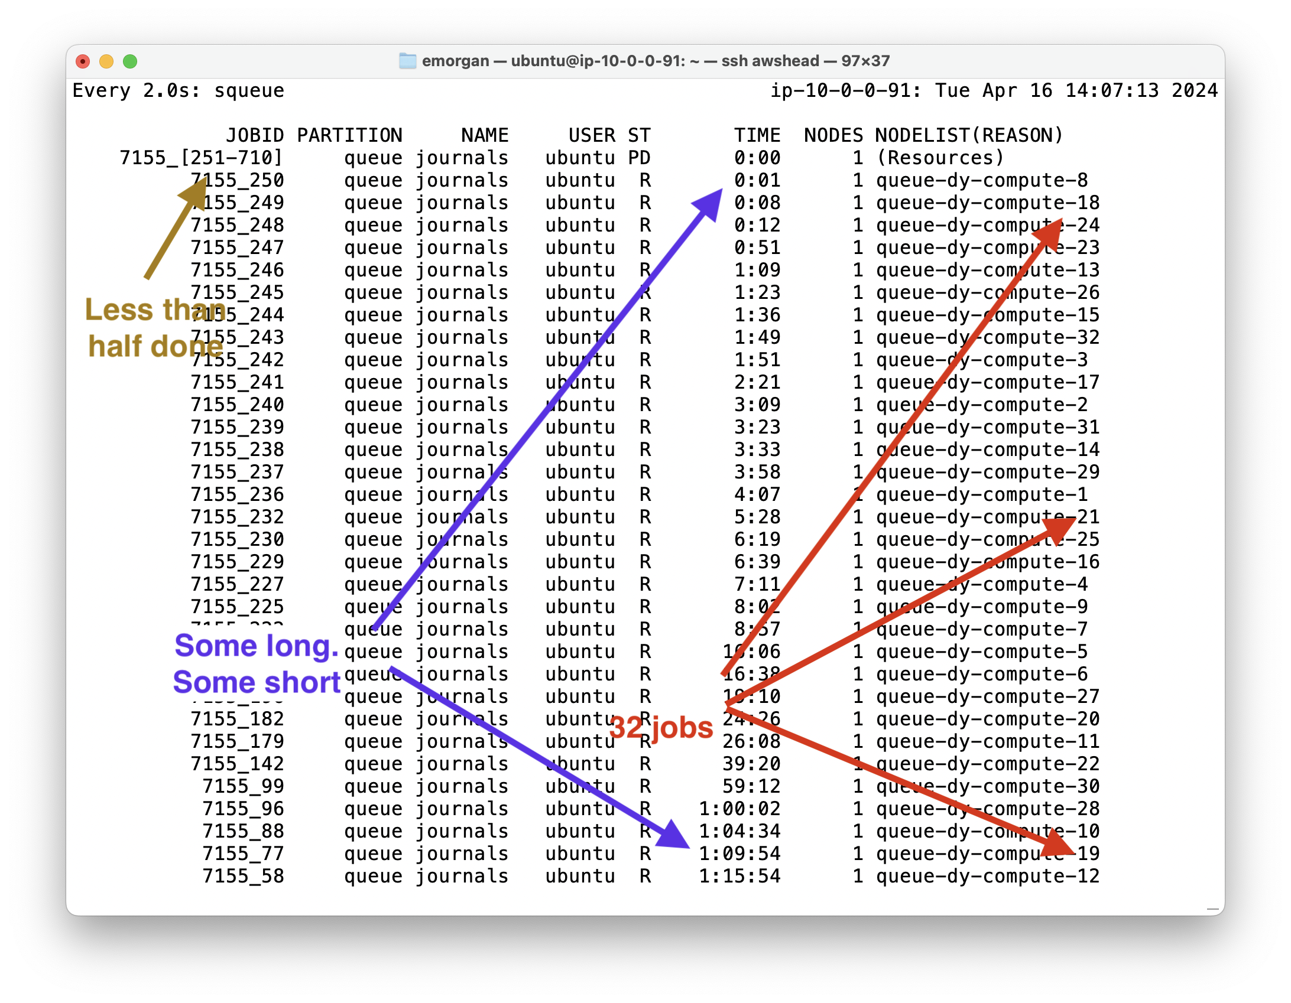1291x1003 pixels.
Task: Click the TIME column header
Action: tap(757, 135)
